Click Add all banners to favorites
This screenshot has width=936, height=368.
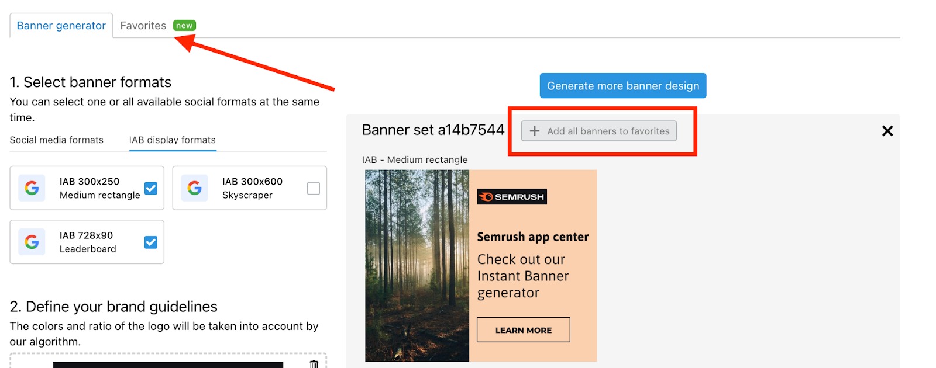pos(599,131)
